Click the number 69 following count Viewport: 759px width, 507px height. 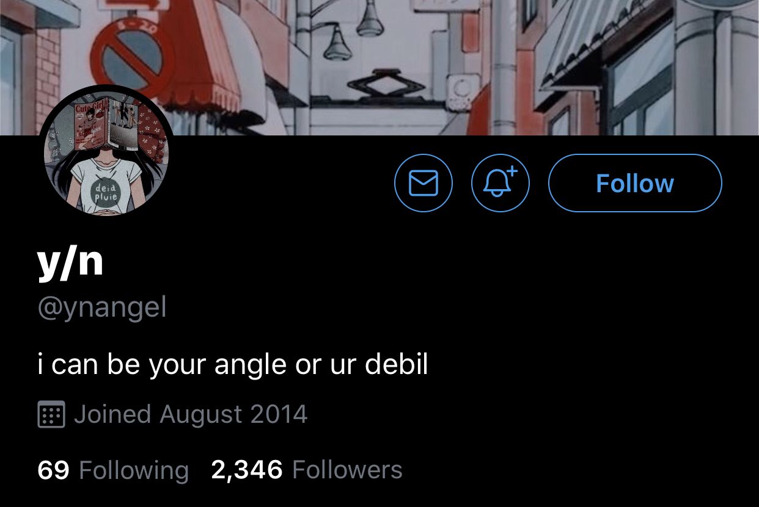pos(53,470)
